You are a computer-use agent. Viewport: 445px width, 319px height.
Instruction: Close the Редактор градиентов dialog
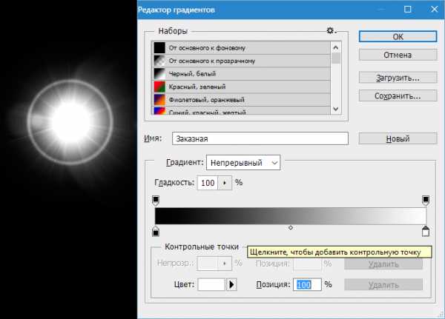(x=434, y=10)
